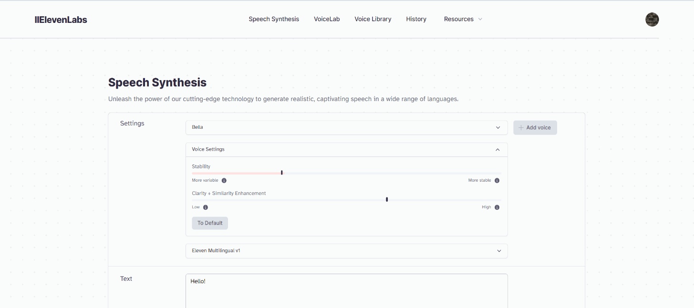Click the Settings section label

(132, 123)
